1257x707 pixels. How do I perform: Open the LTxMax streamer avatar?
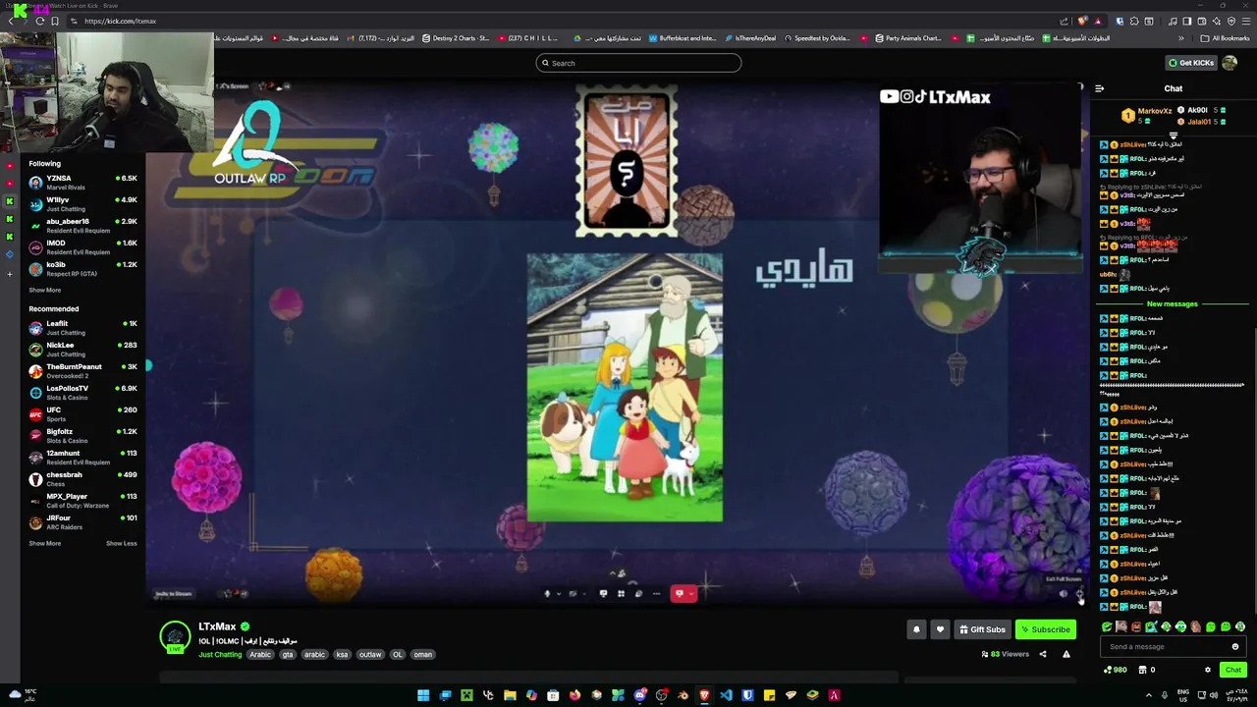[x=175, y=637]
